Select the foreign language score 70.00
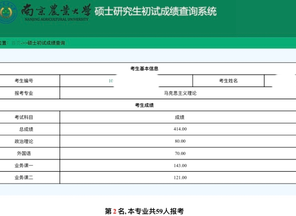Image resolution: width=296 pixels, height=216 pixels. tap(180, 153)
